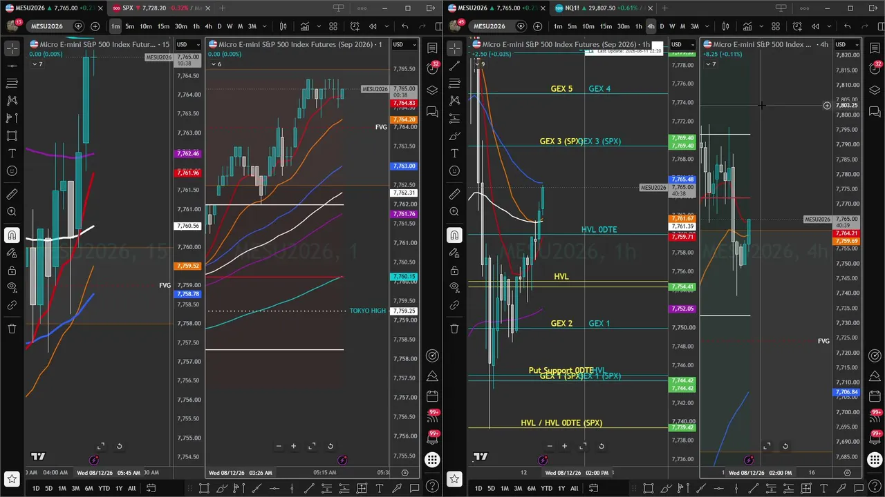Open USD currency dropdown on 1m chart
This screenshot has width=885, height=497.
(x=404, y=44)
